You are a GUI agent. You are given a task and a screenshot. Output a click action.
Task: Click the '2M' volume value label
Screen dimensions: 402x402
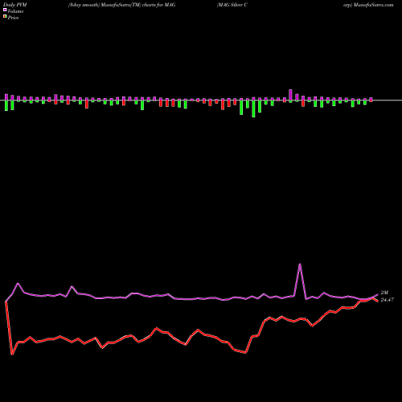pyautogui.click(x=384, y=293)
